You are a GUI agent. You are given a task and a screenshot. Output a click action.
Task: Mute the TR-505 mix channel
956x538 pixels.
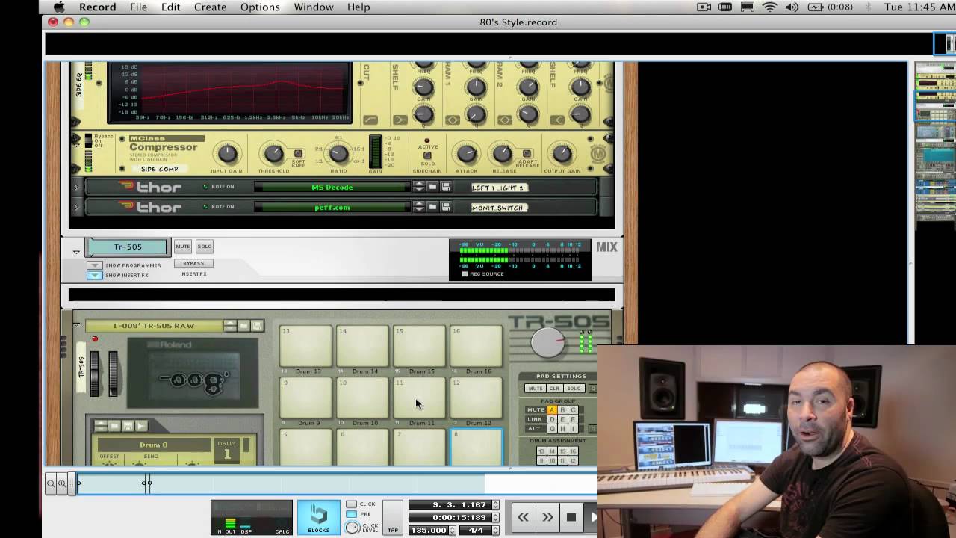tap(183, 247)
